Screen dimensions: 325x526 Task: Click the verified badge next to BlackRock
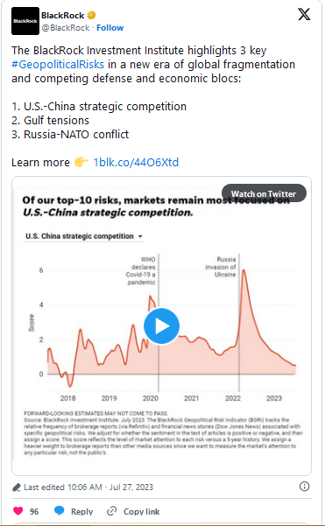pos(91,16)
